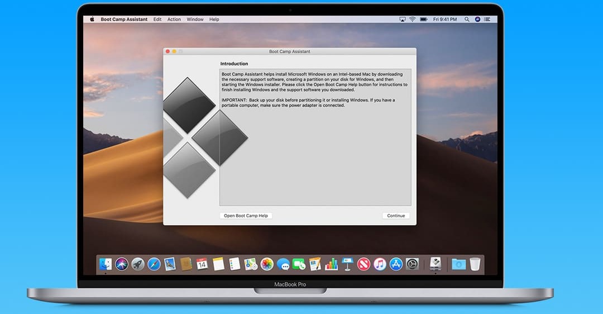Open Keynote podium icon in Dock
Viewport: 603px width, 314px height.
[347, 264]
